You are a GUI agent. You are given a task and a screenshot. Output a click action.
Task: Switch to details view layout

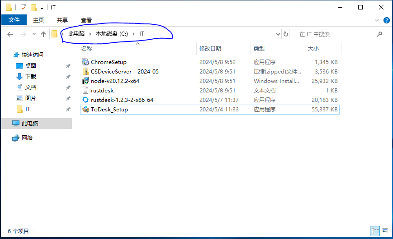(x=375, y=231)
